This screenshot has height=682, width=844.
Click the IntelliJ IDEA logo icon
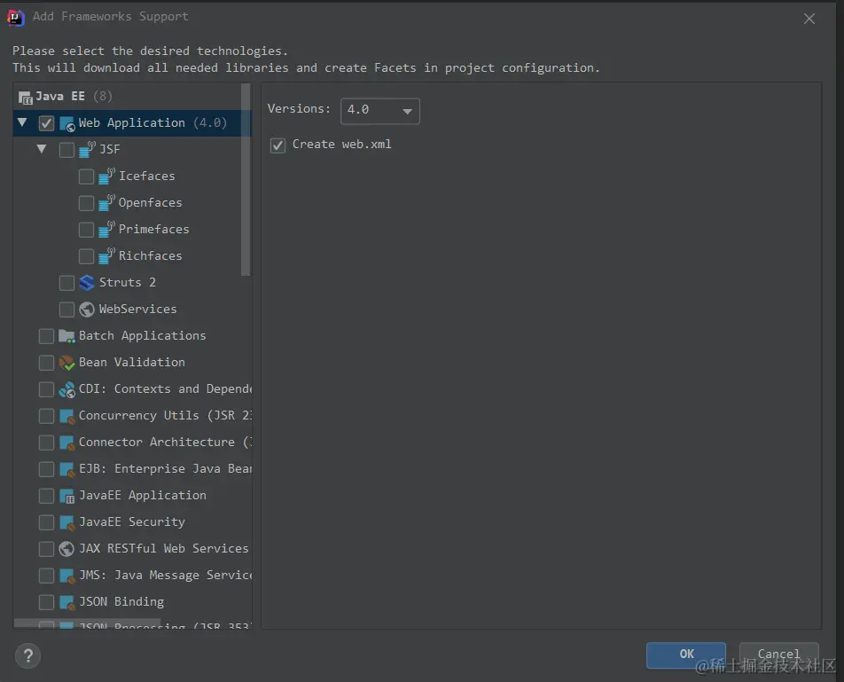pyautogui.click(x=16, y=17)
